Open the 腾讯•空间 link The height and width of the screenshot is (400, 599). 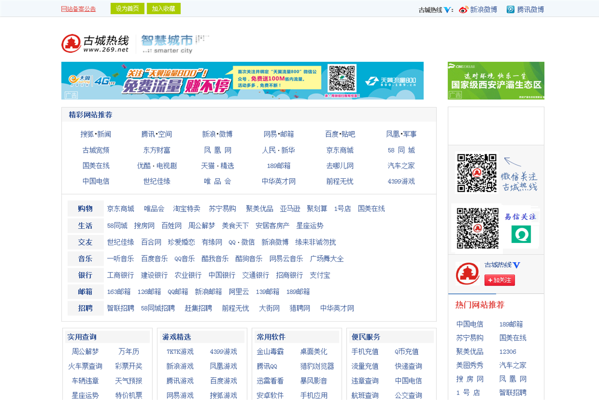157,134
